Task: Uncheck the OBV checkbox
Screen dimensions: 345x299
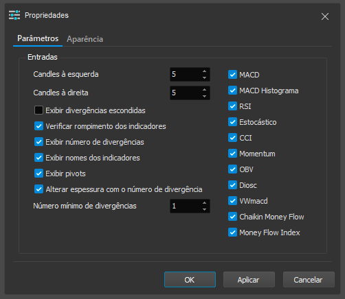Action: click(232, 169)
